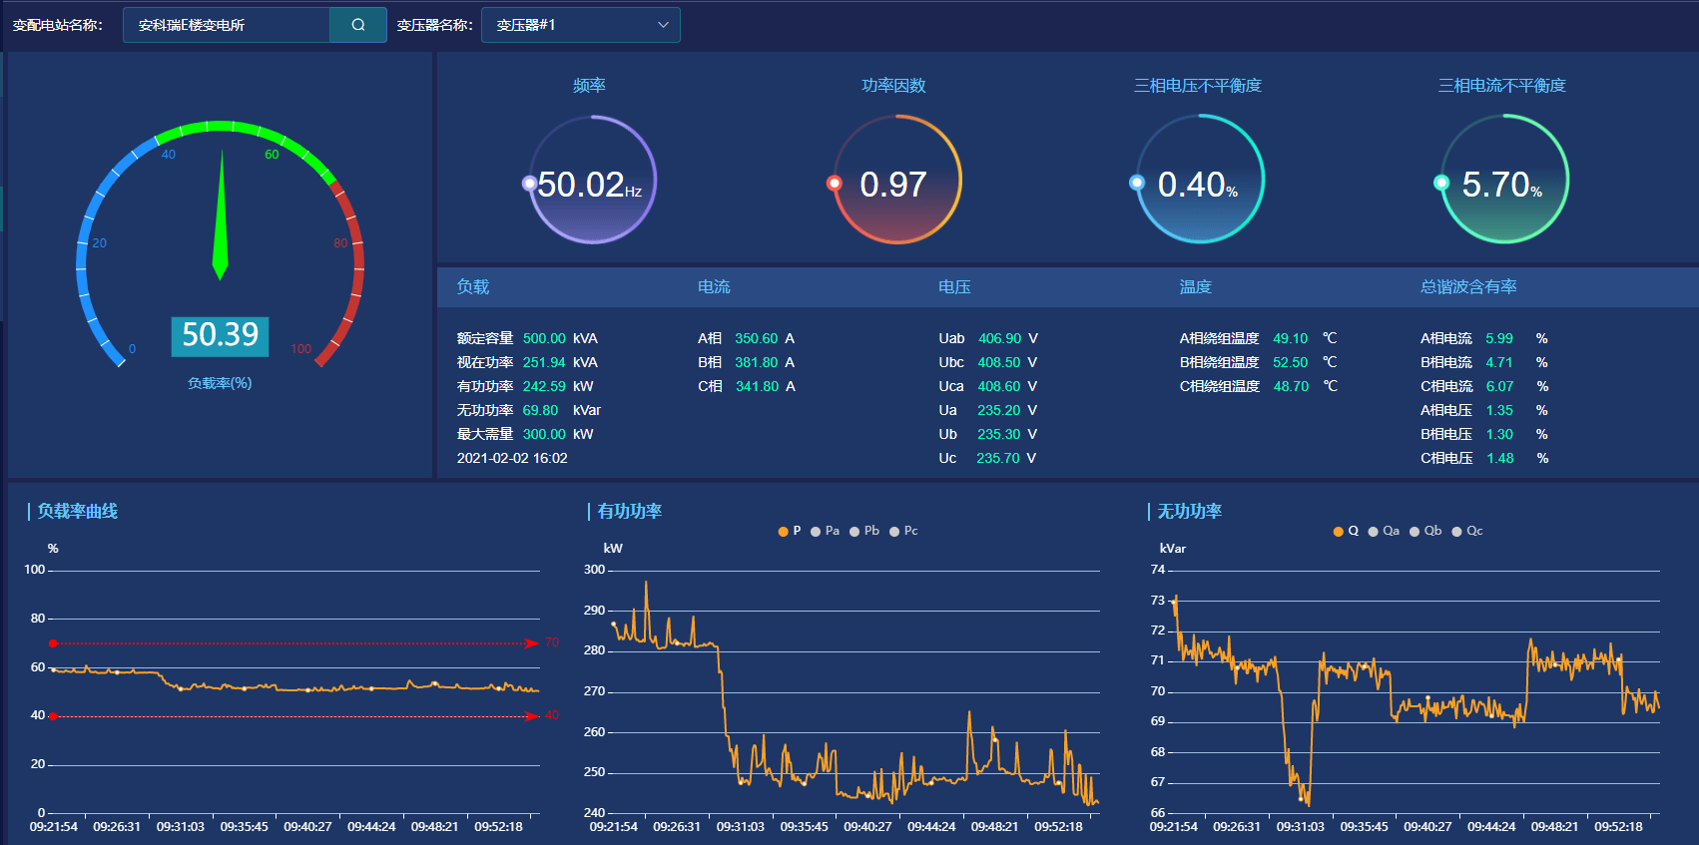Click C相电流 harmonic value 6.07
The height and width of the screenshot is (845, 1699).
pyautogui.click(x=1499, y=387)
